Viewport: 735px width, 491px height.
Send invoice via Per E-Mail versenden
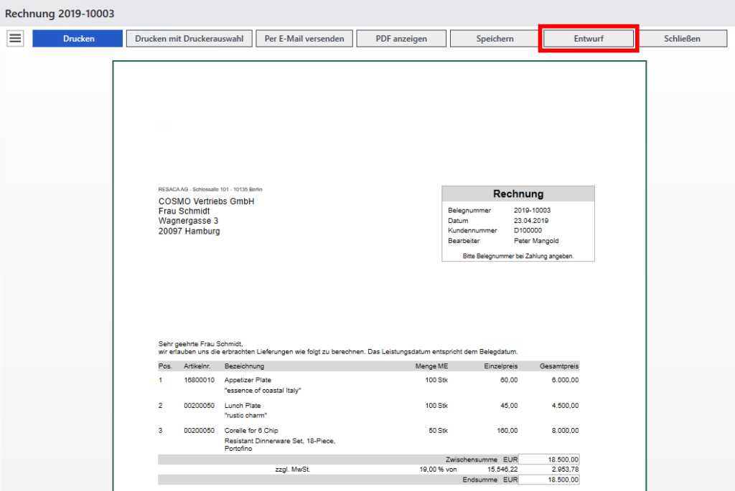[304, 39]
